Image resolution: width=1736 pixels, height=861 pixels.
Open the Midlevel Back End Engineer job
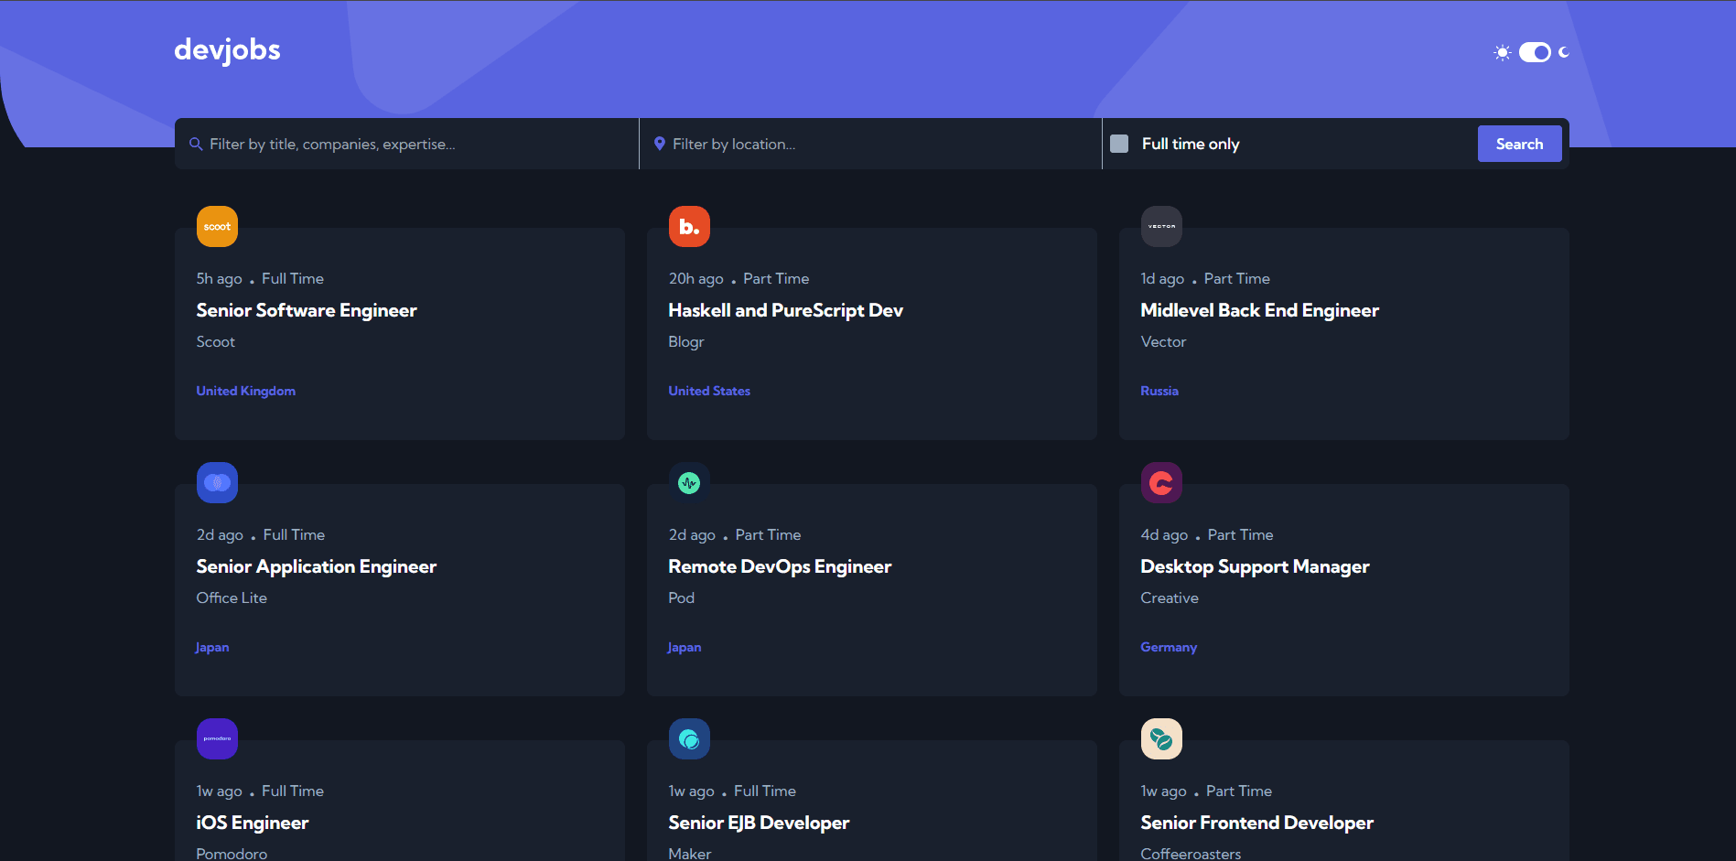point(1259,310)
